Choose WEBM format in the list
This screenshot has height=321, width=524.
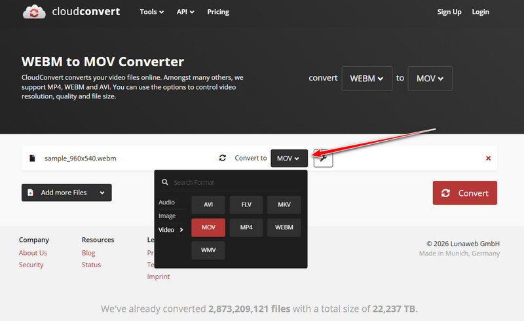(284, 227)
